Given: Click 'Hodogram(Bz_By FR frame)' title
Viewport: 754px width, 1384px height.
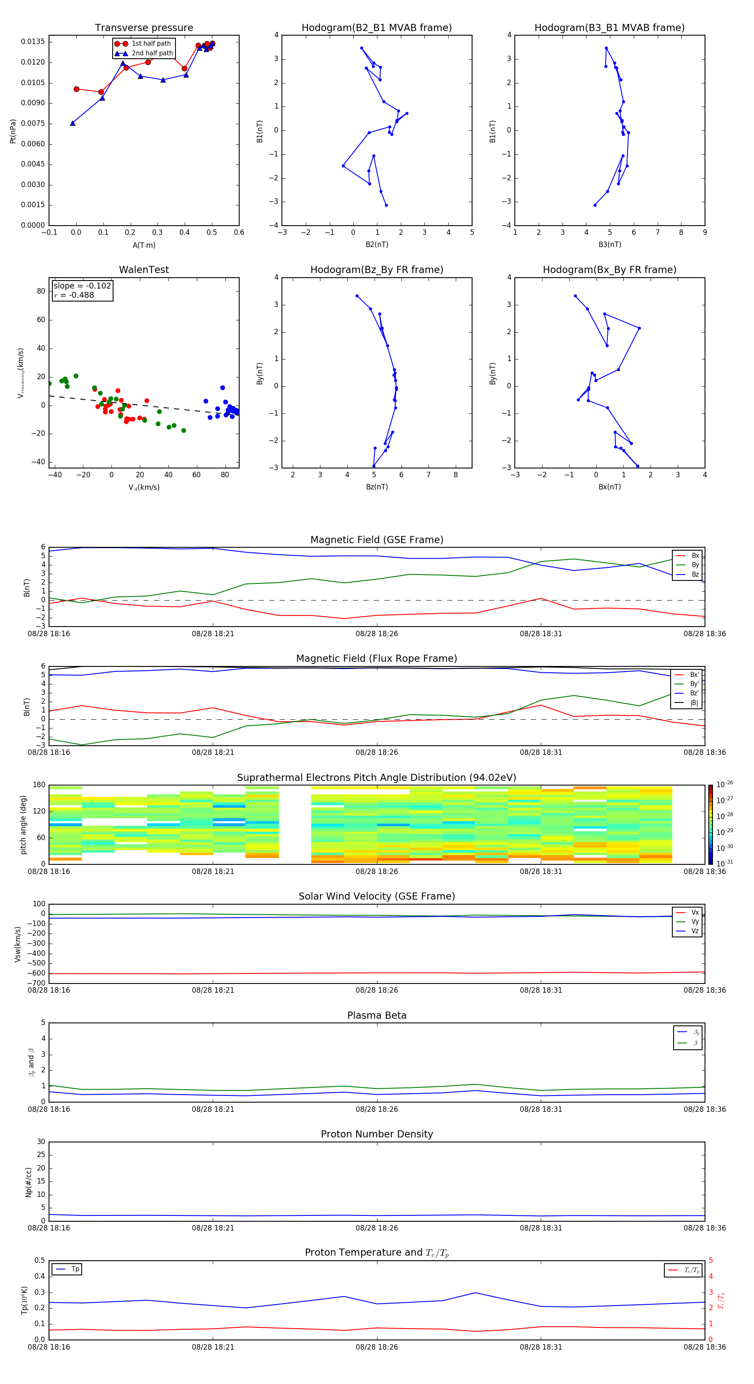Looking at the screenshot, I should pyautogui.click(x=377, y=270).
